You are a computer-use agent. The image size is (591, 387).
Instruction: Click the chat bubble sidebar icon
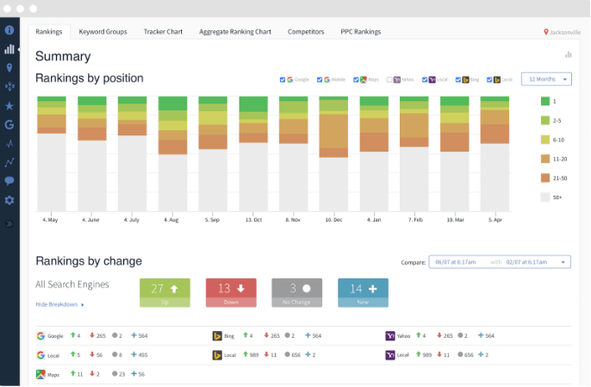pyautogui.click(x=9, y=181)
